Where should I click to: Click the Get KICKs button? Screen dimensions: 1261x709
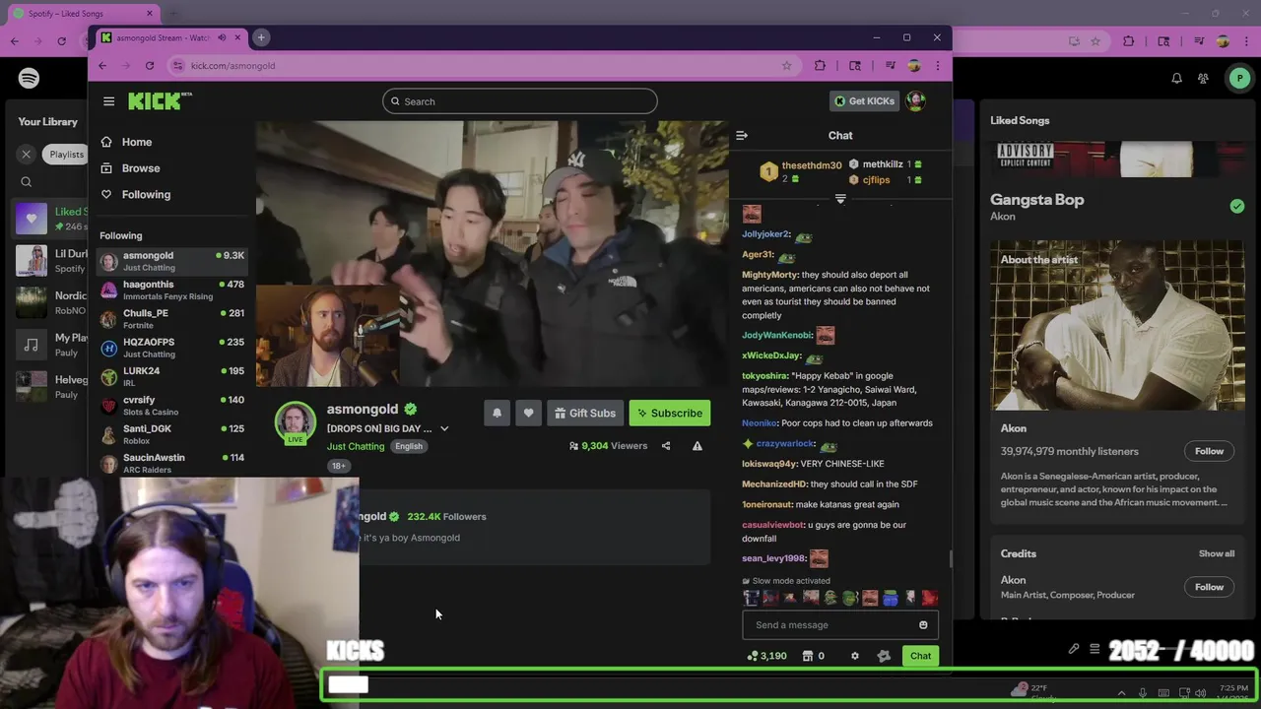point(865,101)
